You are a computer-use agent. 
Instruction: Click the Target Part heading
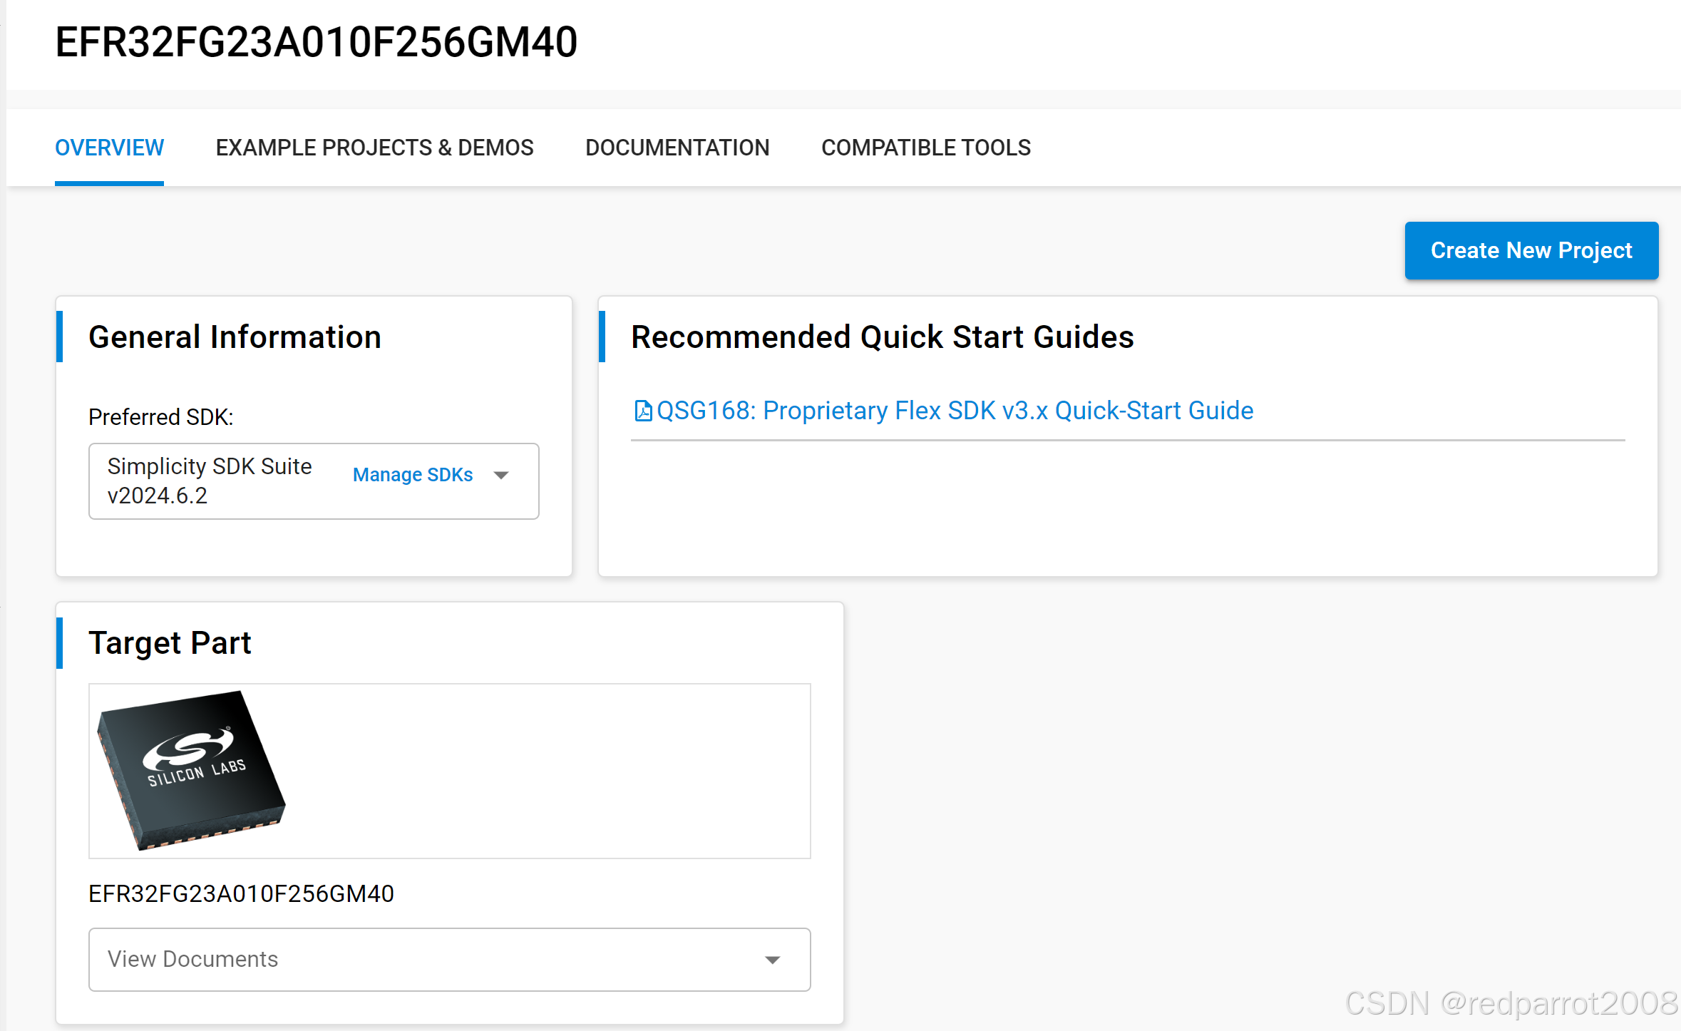pos(170,643)
